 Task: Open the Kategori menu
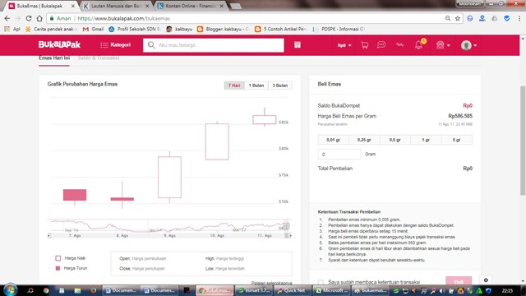pos(115,45)
